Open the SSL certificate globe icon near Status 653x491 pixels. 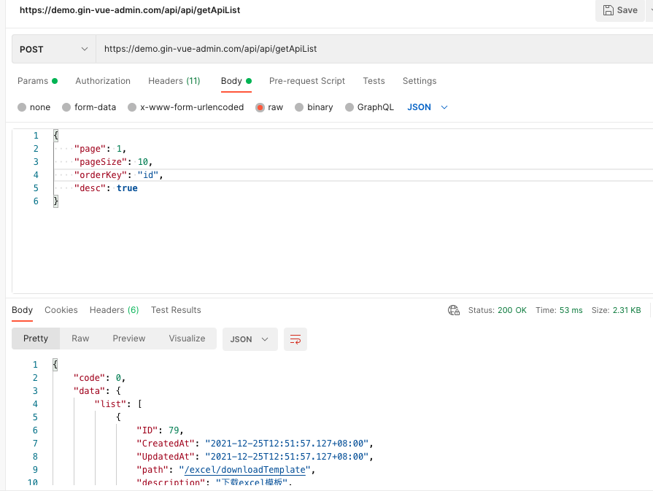[454, 309]
